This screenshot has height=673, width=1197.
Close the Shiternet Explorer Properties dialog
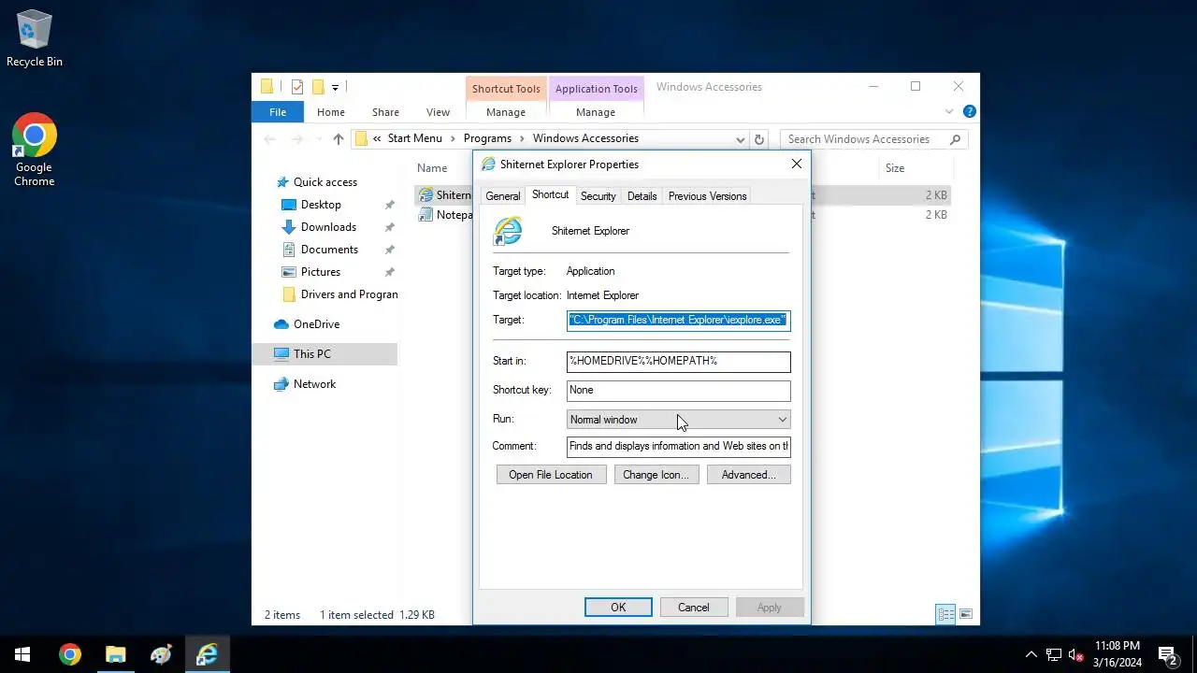point(797,164)
